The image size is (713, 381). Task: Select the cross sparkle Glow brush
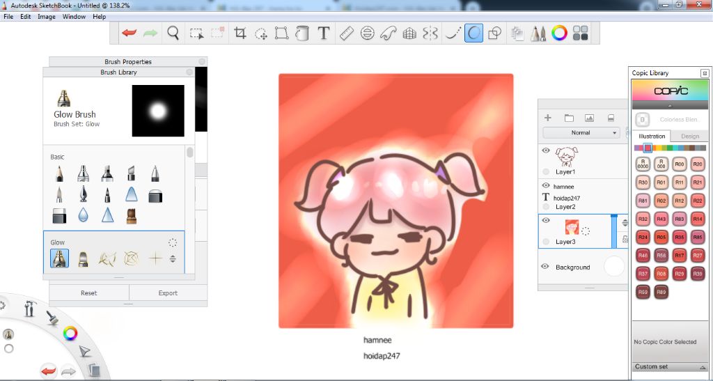(x=155, y=258)
